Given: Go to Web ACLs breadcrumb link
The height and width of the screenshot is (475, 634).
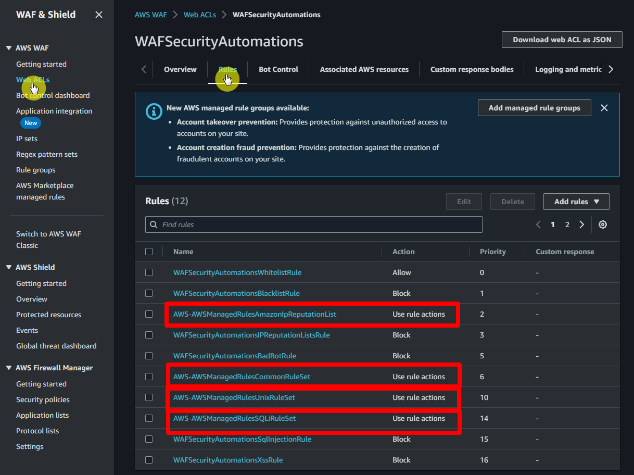Looking at the screenshot, I should point(200,15).
